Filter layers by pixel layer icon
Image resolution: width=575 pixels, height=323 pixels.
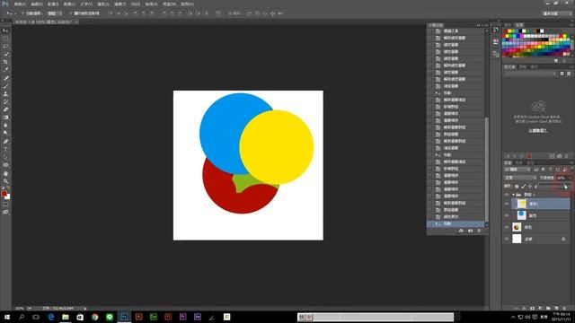535,170
